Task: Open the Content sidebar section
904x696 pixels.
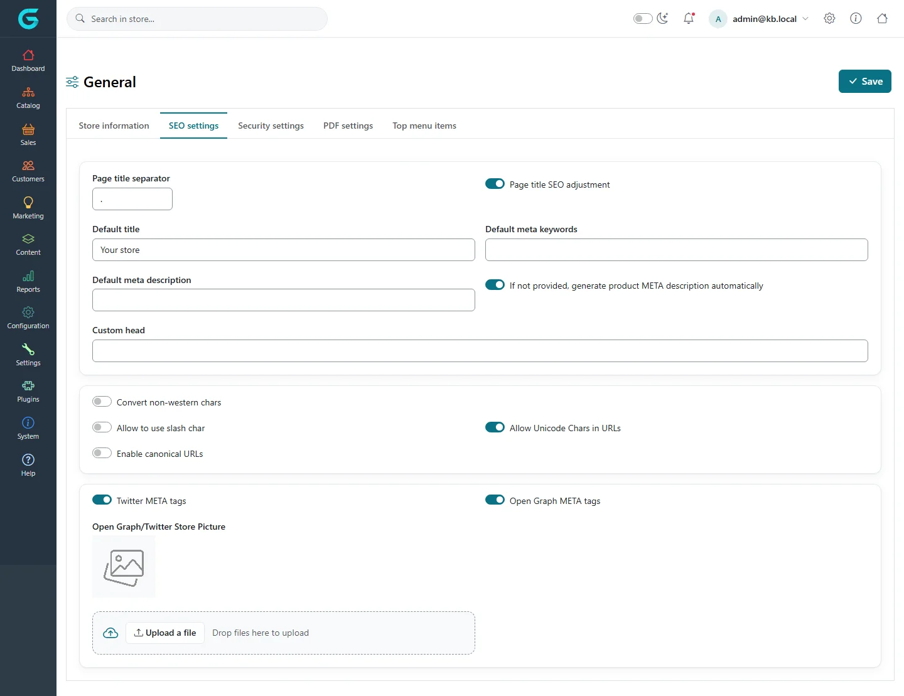Action: pos(28,245)
